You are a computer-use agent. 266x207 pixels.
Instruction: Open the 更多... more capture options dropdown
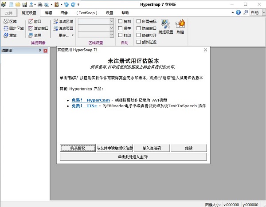[66, 35]
